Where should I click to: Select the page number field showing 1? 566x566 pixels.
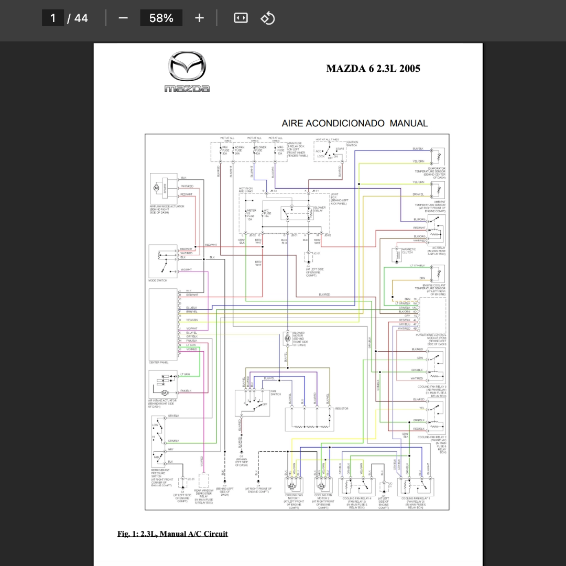tap(53, 18)
